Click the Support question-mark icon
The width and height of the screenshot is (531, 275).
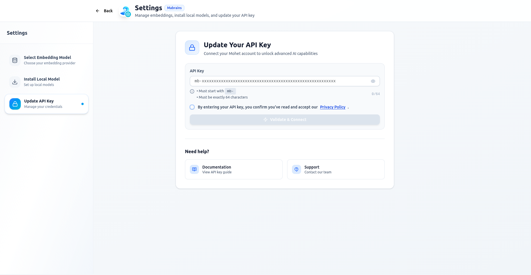coord(296,169)
